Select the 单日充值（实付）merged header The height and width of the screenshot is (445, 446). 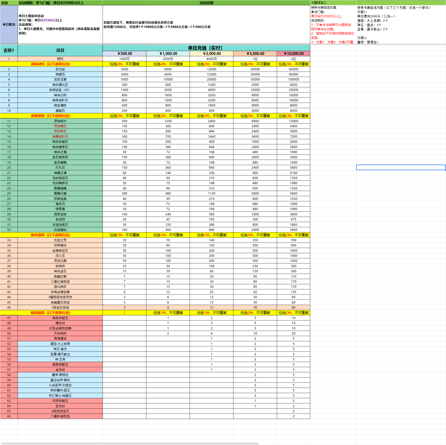coord(206,48)
